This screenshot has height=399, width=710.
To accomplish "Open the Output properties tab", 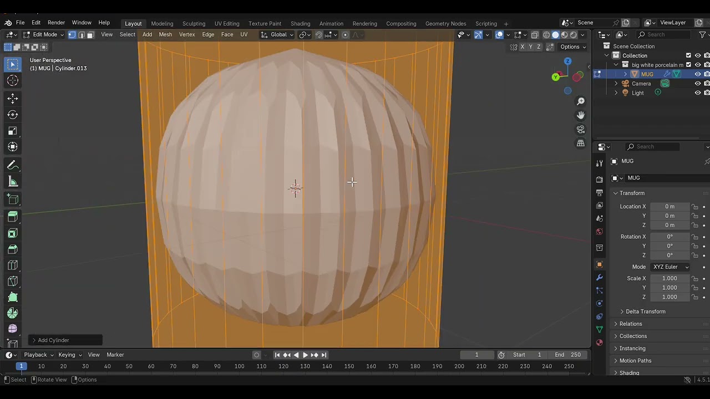I will (599, 192).
